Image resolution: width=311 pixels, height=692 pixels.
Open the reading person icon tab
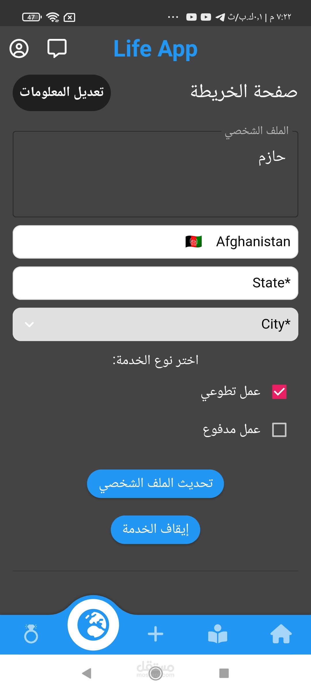[x=218, y=634]
